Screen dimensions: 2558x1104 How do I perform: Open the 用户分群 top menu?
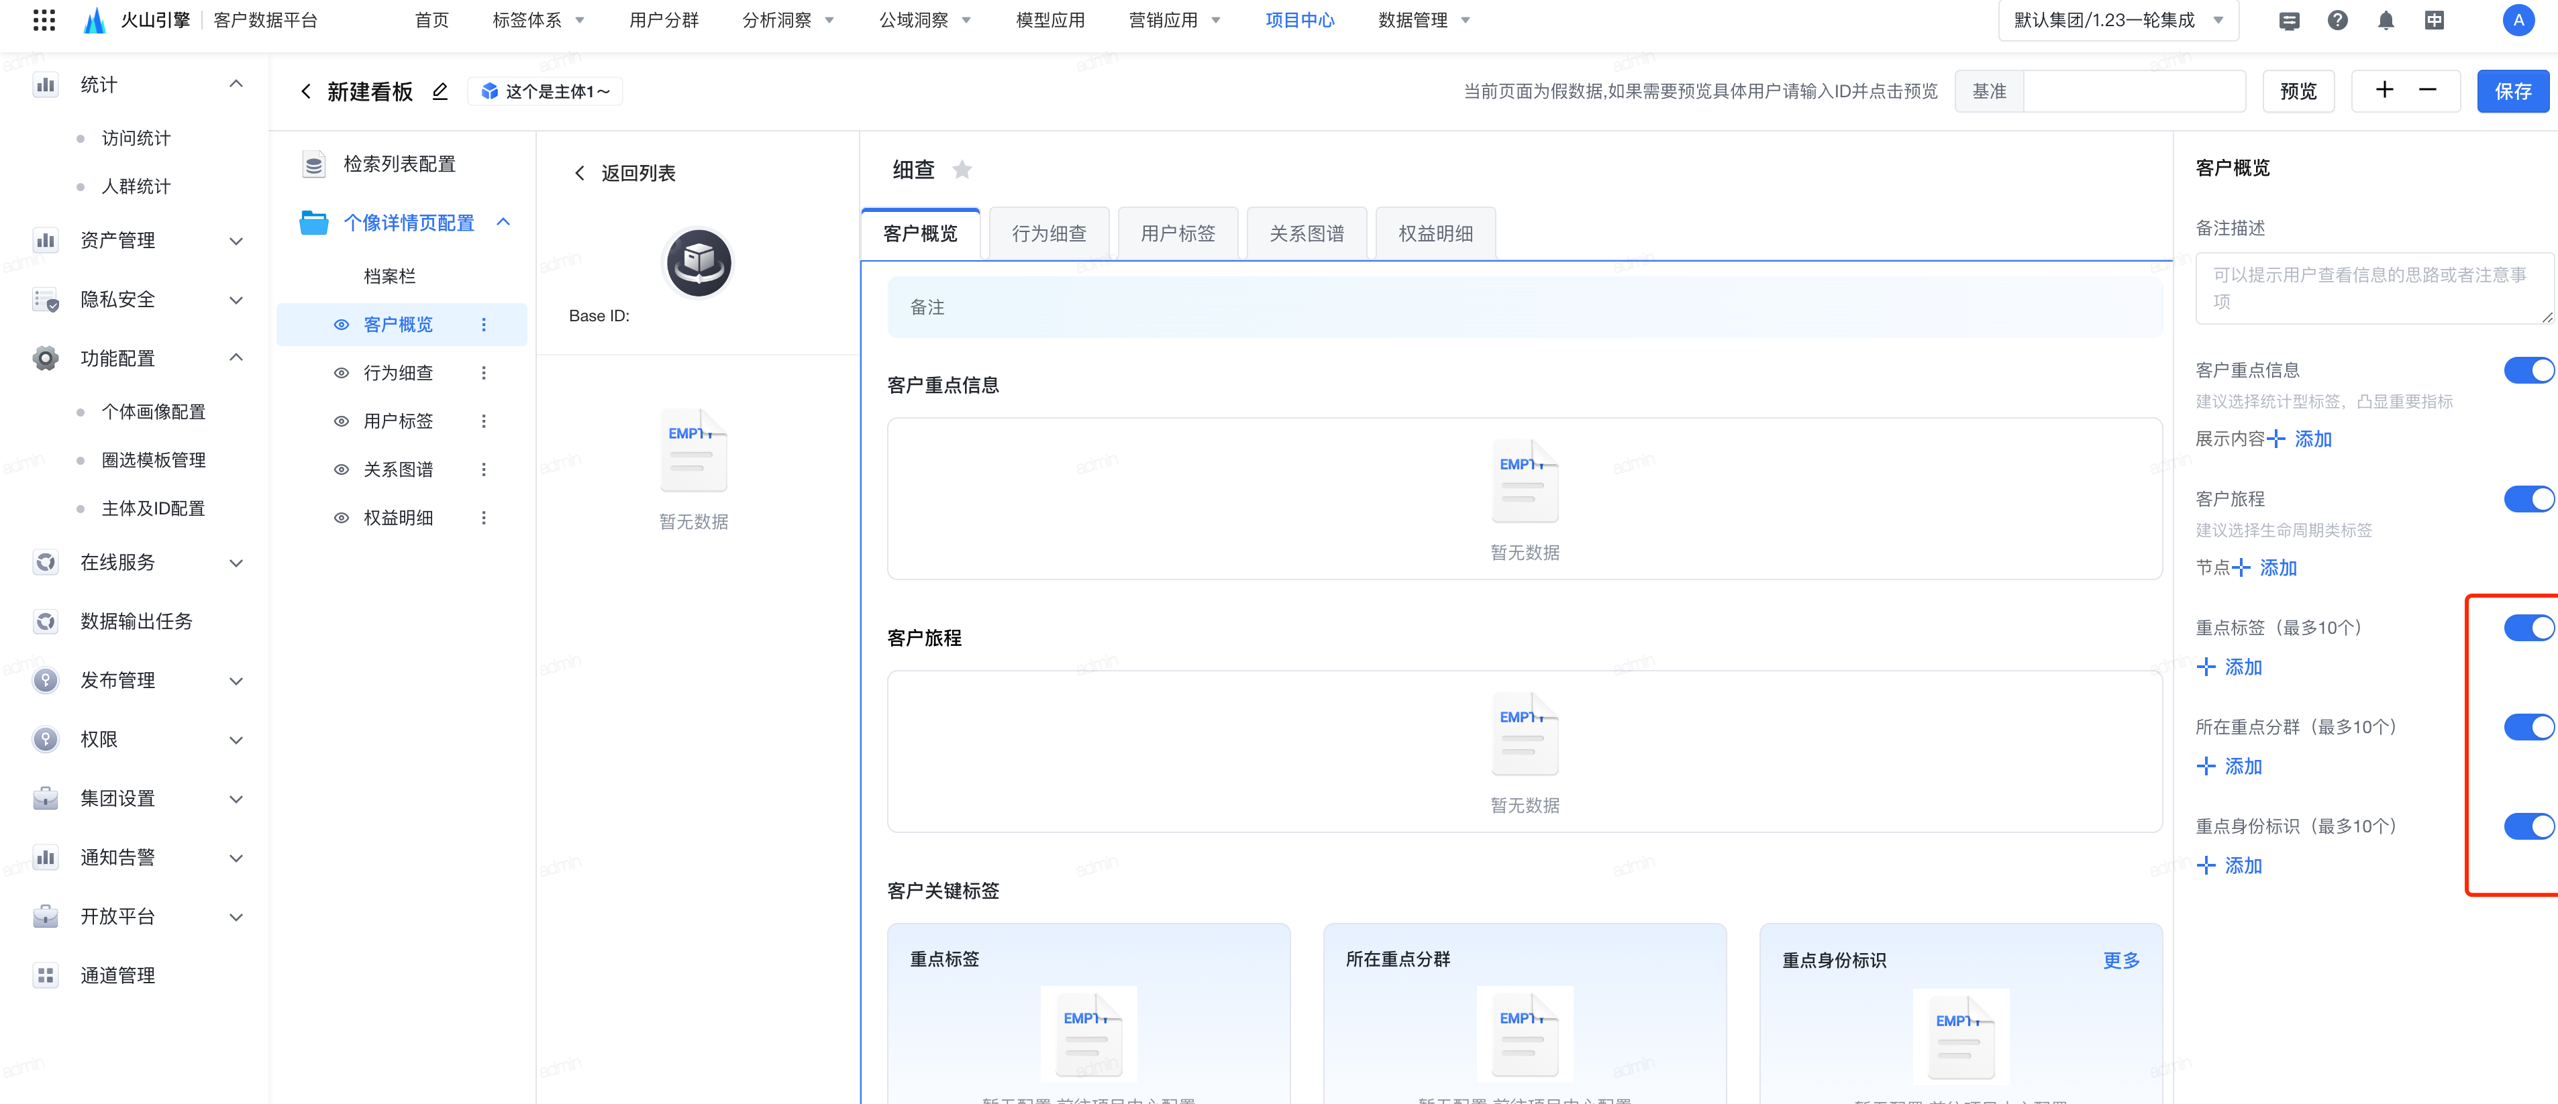[x=664, y=20]
